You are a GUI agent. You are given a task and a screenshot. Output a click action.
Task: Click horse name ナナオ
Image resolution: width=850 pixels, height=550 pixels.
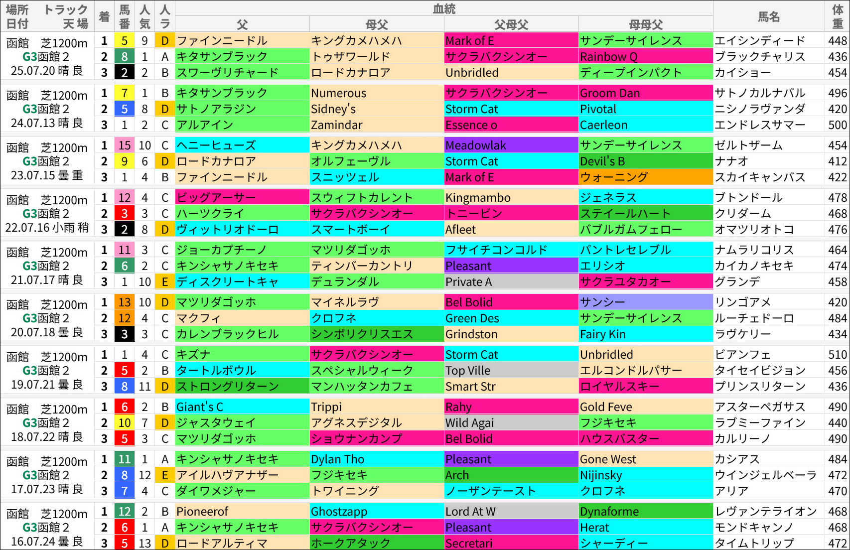pyautogui.click(x=731, y=161)
